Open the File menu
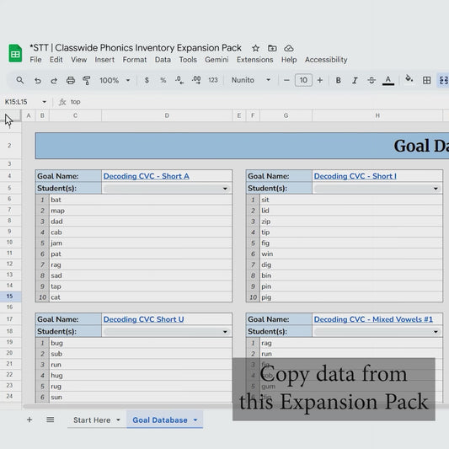The height and width of the screenshot is (449, 449). click(x=35, y=60)
